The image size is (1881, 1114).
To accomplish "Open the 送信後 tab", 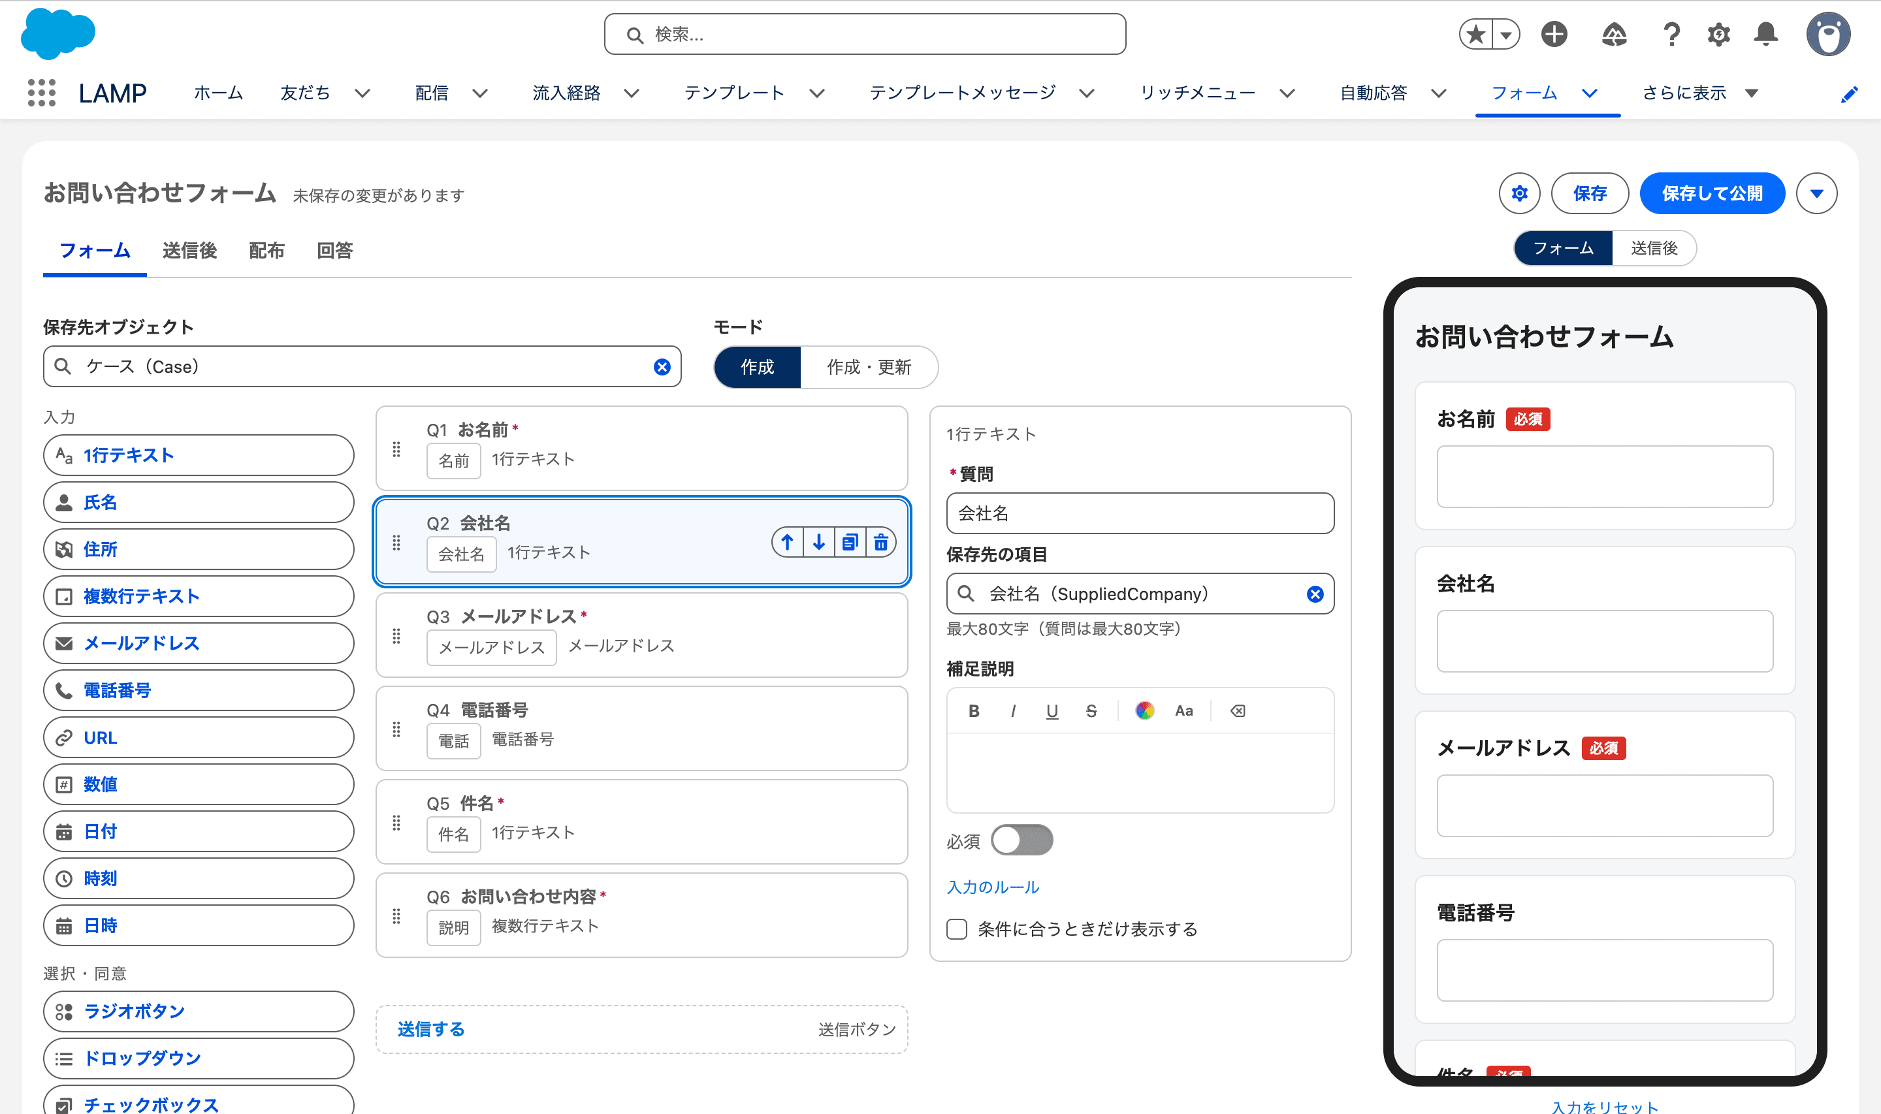I will tap(190, 251).
